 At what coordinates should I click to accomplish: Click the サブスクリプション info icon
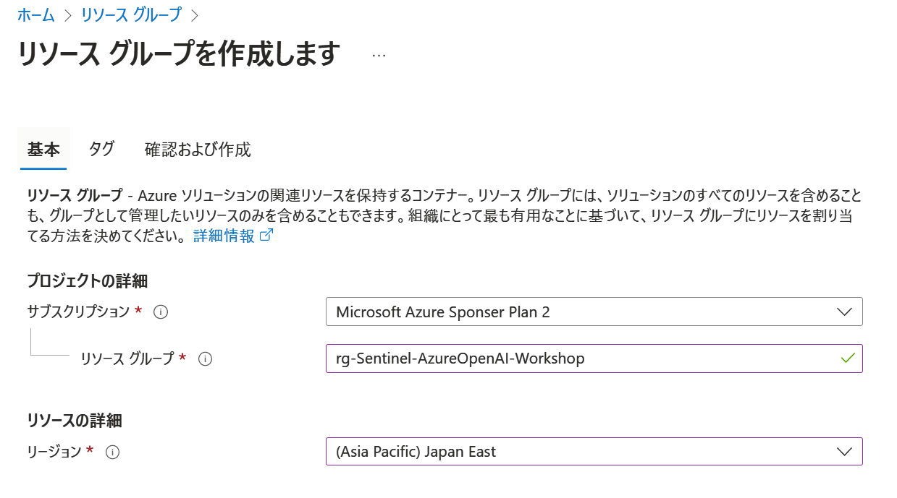click(161, 312)
